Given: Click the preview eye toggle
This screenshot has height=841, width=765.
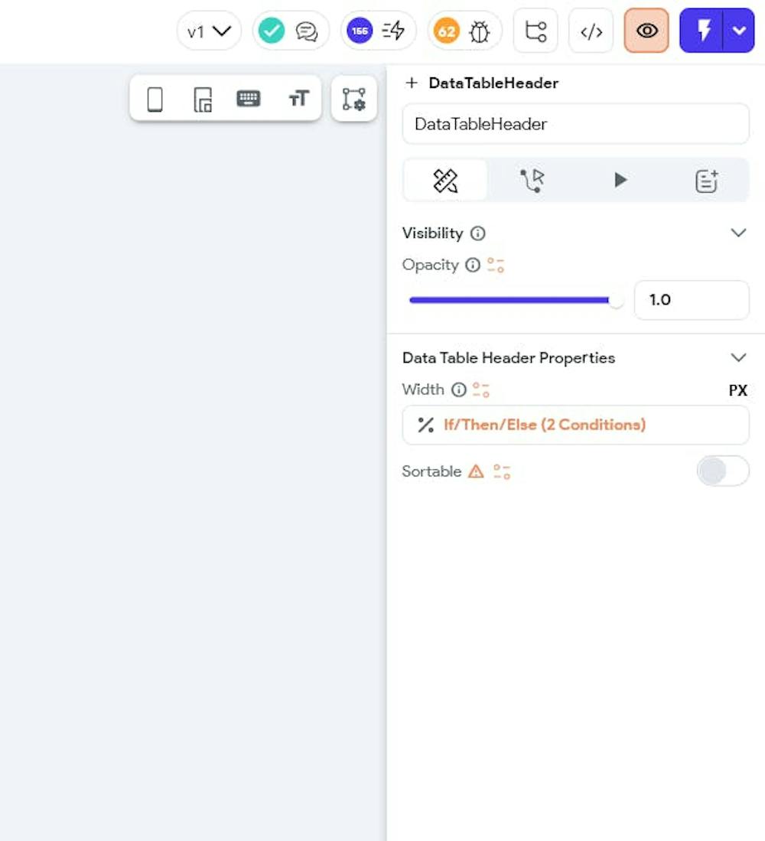Looking at the screenshot, I should click(x=646, y=31).
